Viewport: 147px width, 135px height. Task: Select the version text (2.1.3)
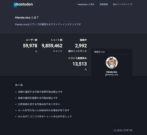tap(129, 130)
